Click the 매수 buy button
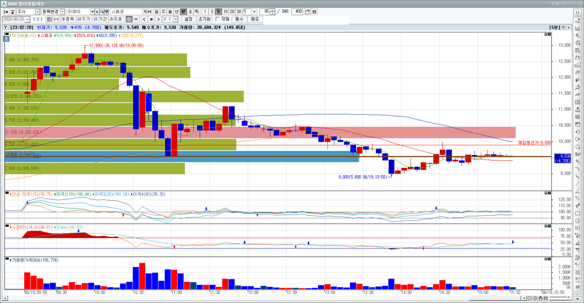This screenshot has height=303, width=584. [239, 19]
